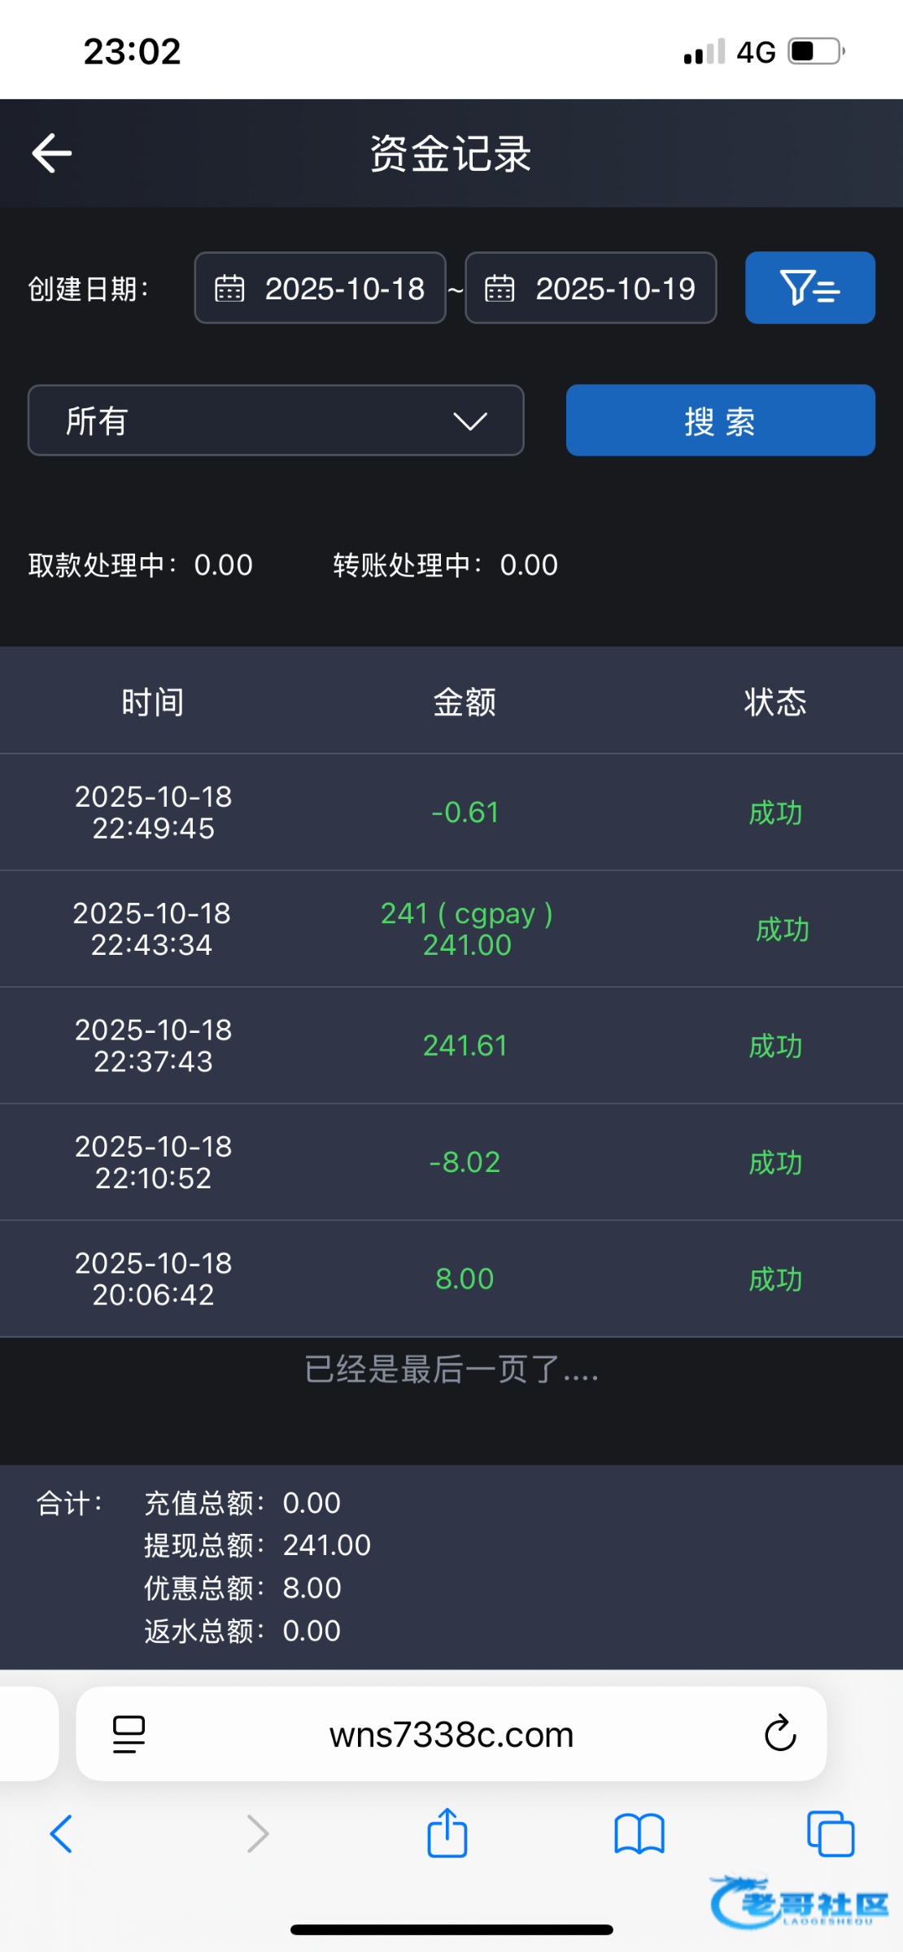This screenshot has height=1952, width=903.
Task: Tap the 金额 column header
Action: coord(465,702)
